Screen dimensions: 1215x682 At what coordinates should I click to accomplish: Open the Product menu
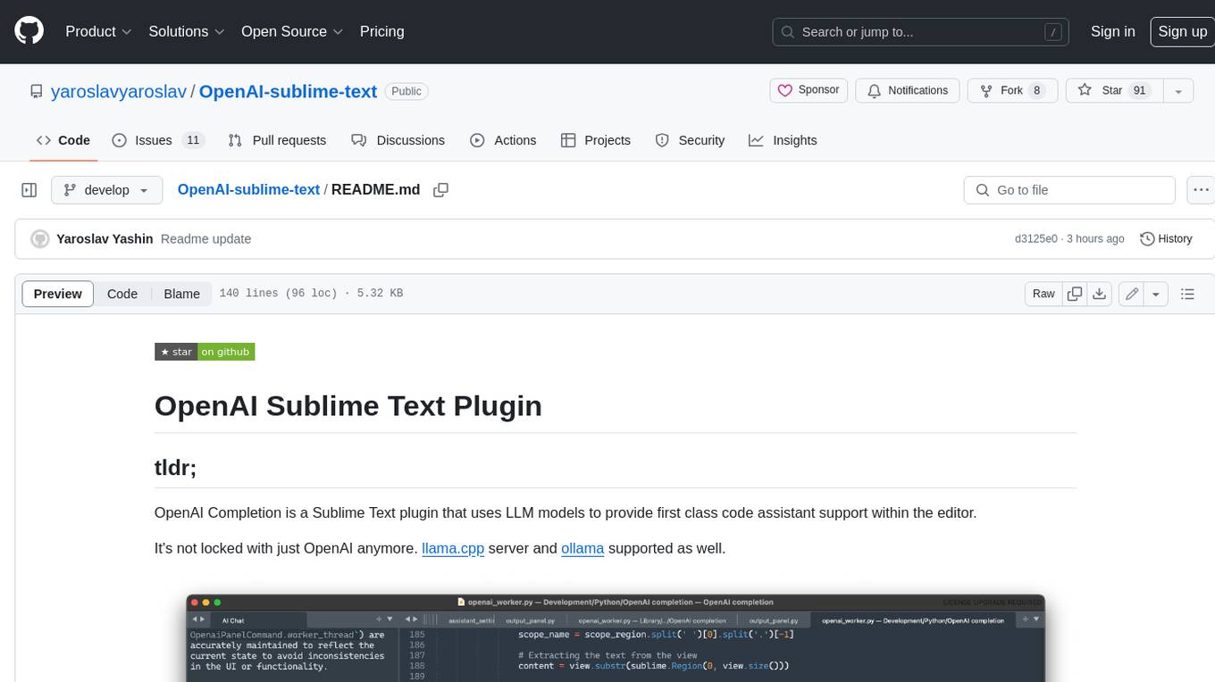pos(98,31)
